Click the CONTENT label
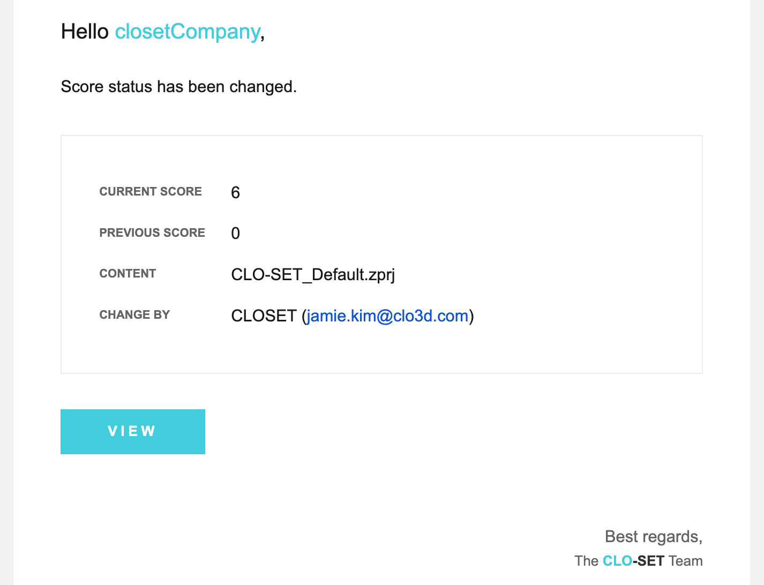This screenshot has width=764, height=585. click(x=128, y=273)
